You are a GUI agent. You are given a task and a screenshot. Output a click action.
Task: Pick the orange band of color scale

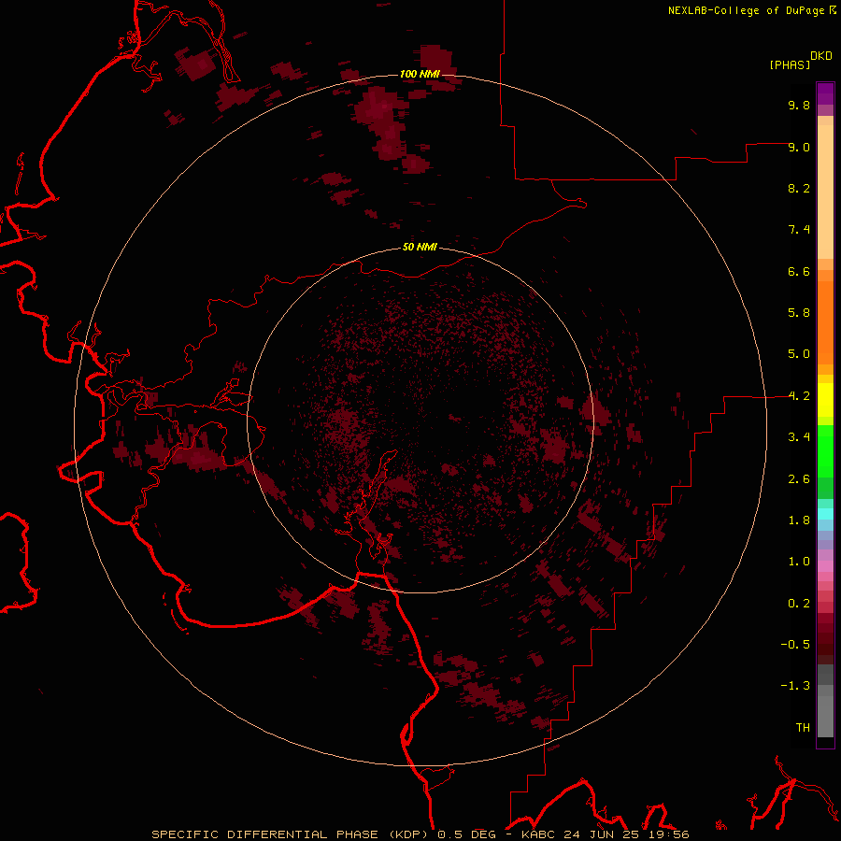825,321
